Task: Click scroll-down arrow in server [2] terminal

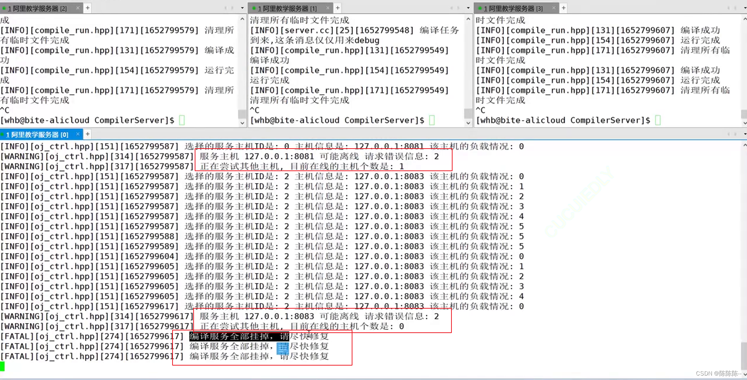Action: pyautogui.click(x=242, y=123)
